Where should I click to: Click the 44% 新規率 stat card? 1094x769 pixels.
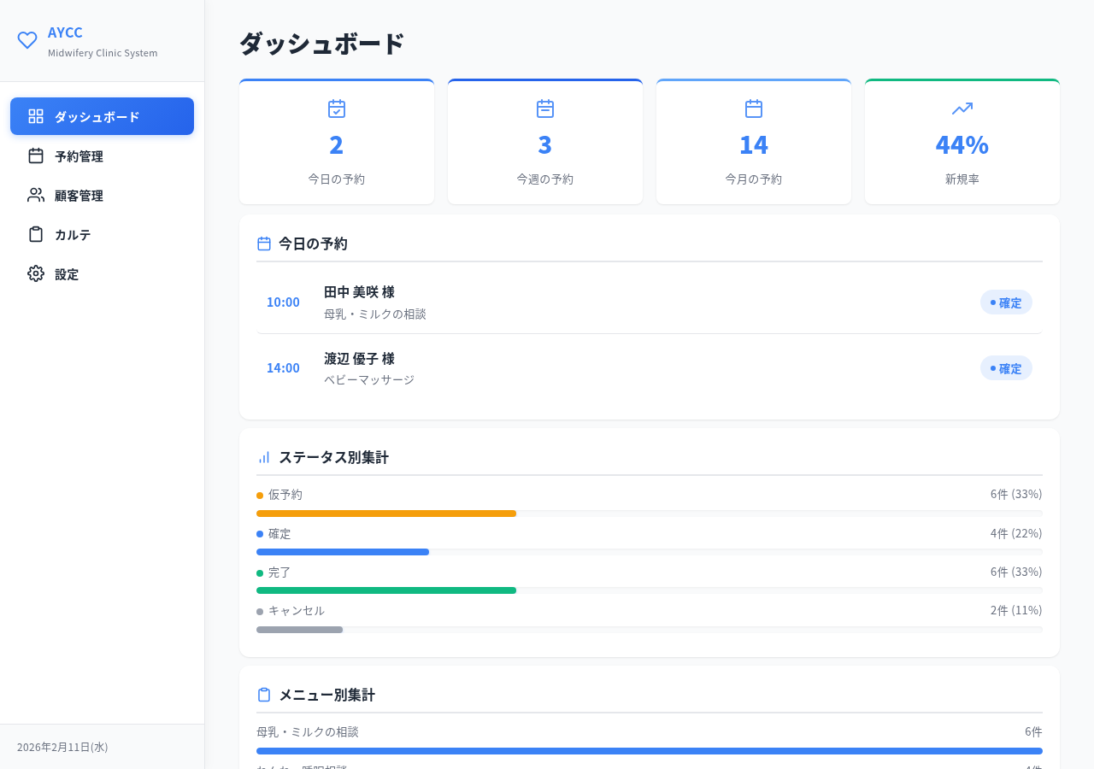click(962, 141)
